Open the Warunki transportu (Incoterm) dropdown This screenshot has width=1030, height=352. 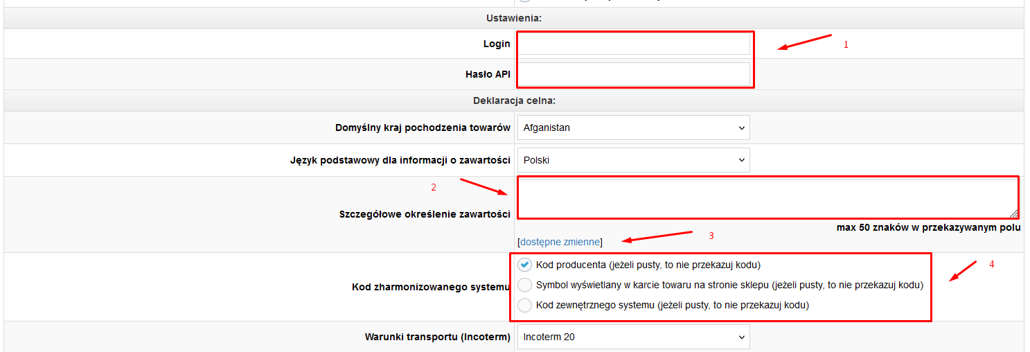pyautogui.click(x=634, y=337)
